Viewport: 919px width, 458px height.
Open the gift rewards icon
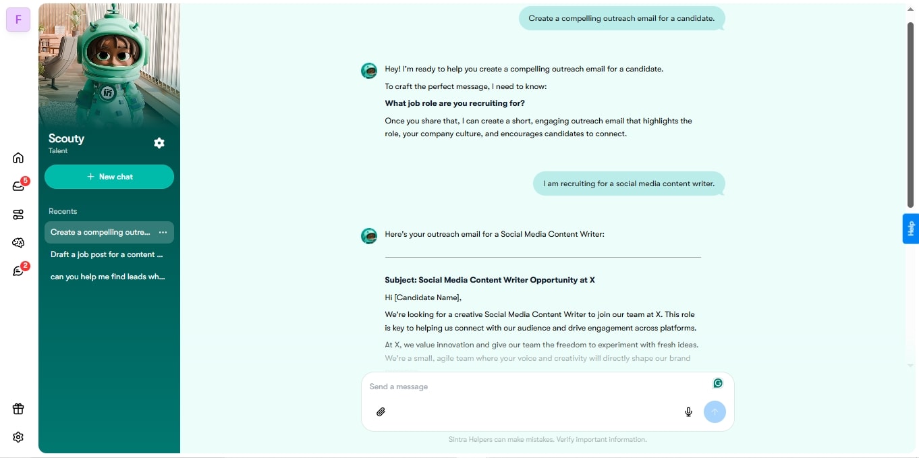[x=18, y=408]
